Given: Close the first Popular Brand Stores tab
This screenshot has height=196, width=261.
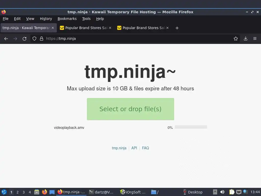Looking at the screenshot, I should click(110, 28).
